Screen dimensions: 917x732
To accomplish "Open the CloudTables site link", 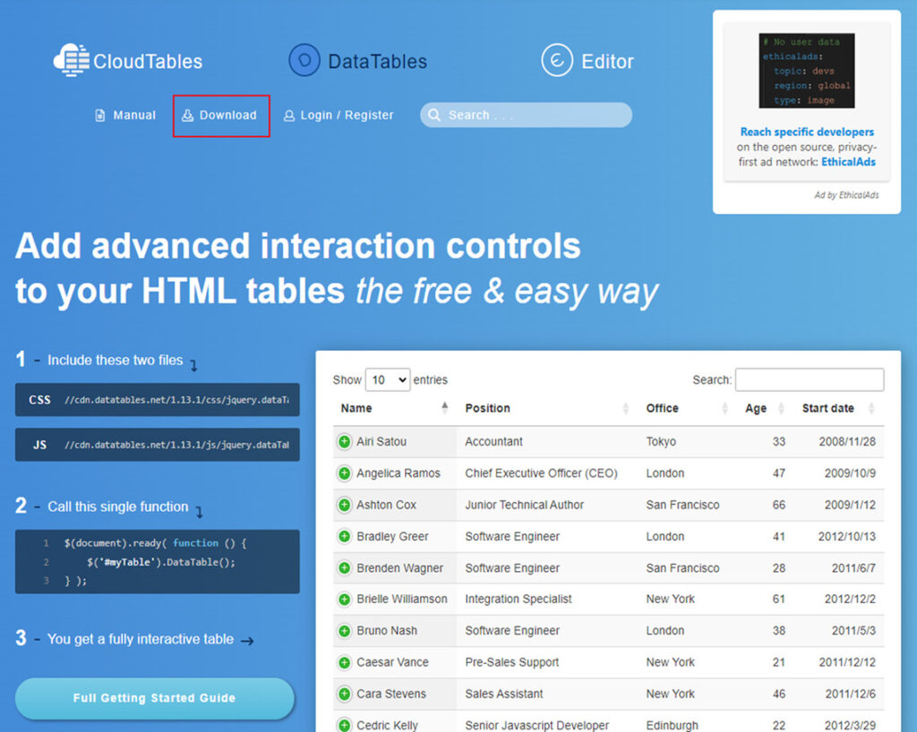I will 128,61.
